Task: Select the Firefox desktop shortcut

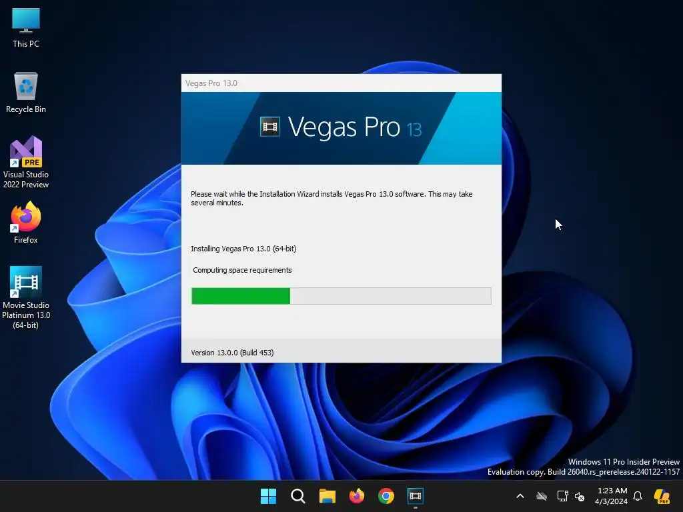Action: click(26, 223)
